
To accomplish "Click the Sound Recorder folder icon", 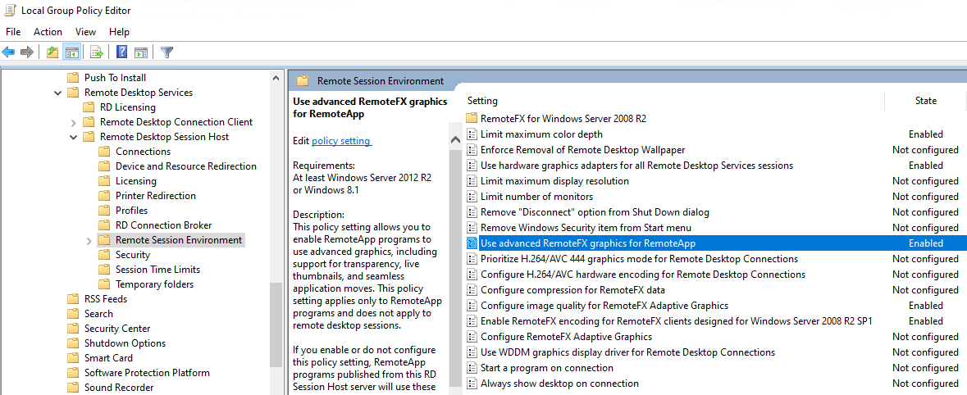I will tap(73, 388).
